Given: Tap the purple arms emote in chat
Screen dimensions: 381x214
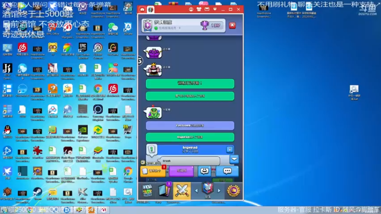Looking at the screenshot, I should pyautogui.click(x=154, y=52).
